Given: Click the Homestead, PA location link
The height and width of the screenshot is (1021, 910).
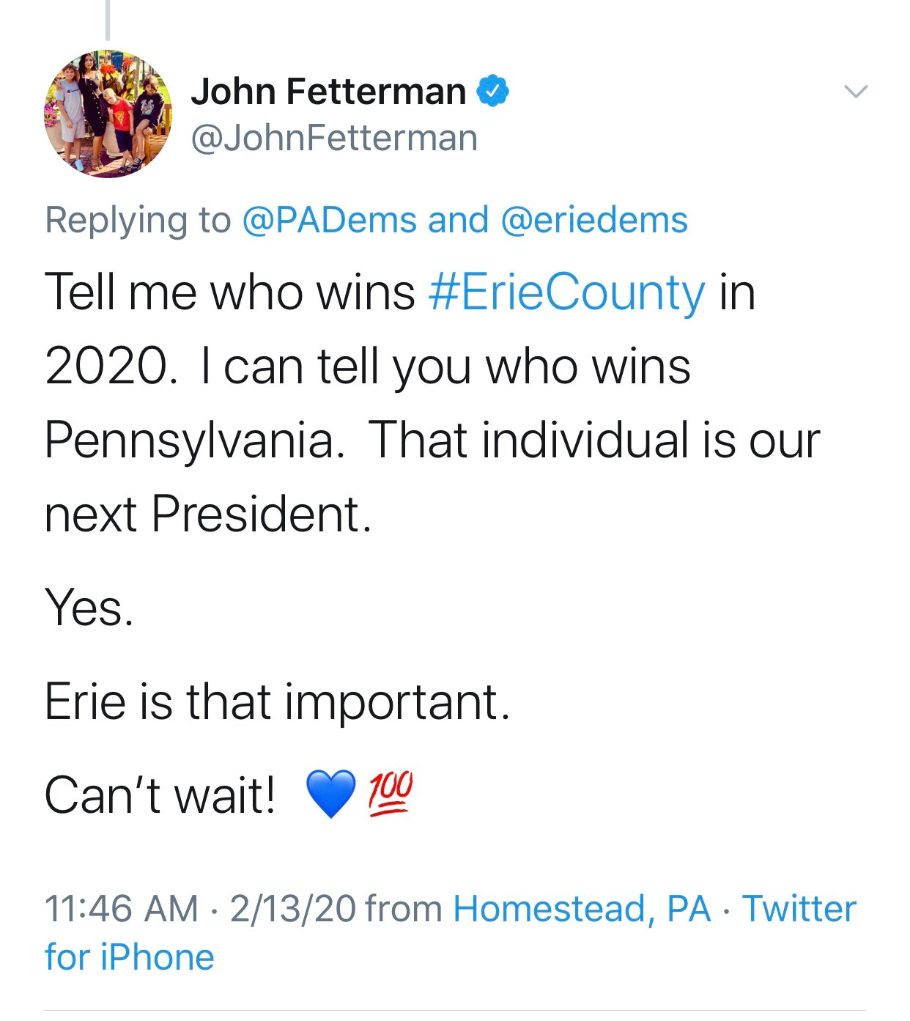Looking at the screenshot, I should 582,909.
